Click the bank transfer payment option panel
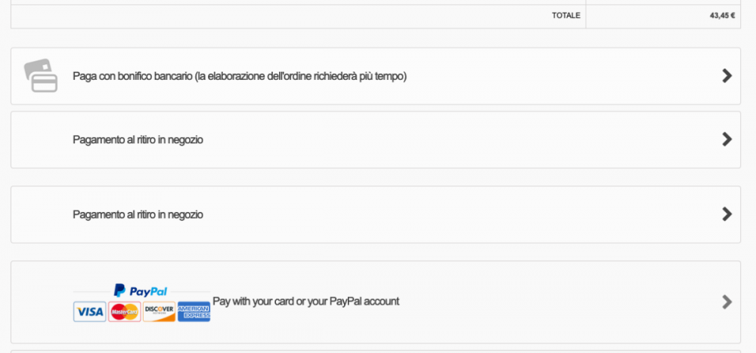The image size is (756, 353). (x=529, y=76)
